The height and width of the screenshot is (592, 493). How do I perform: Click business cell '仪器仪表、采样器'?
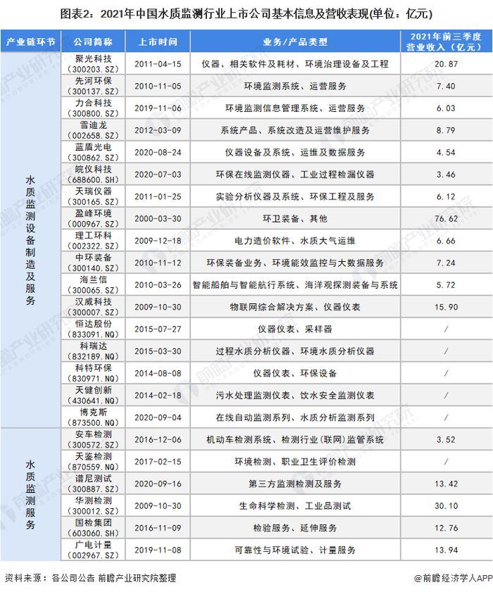click(x=295, y=329)
